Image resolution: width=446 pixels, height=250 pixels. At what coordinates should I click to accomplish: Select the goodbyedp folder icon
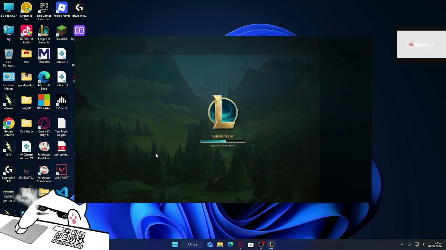pos(26,79)
